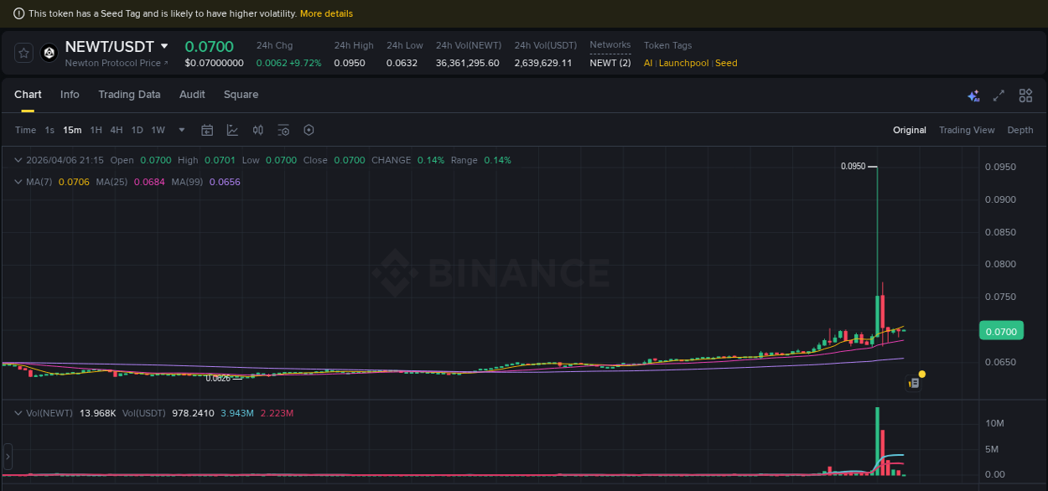The width and height of the screenshot is (1048, 491).
Task: Click the Vol(USDT) value 978.2410
Action: [193, 413]
